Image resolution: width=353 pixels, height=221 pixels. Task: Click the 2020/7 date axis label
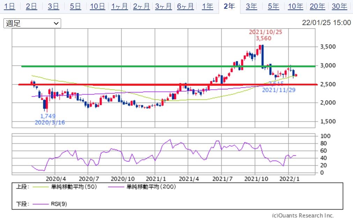click(89, 179)
